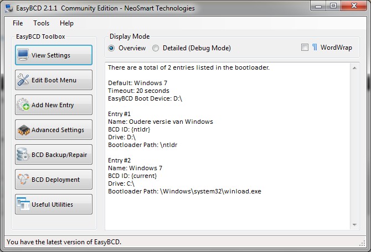Image resolution: width=371 pixels, height=252 pixels.
Task: Click the scrollbar down arrow
Action: click(x=354, y=224)
